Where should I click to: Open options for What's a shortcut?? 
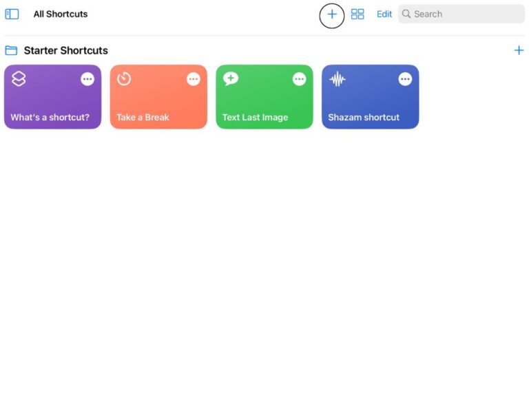coord(87,79)
